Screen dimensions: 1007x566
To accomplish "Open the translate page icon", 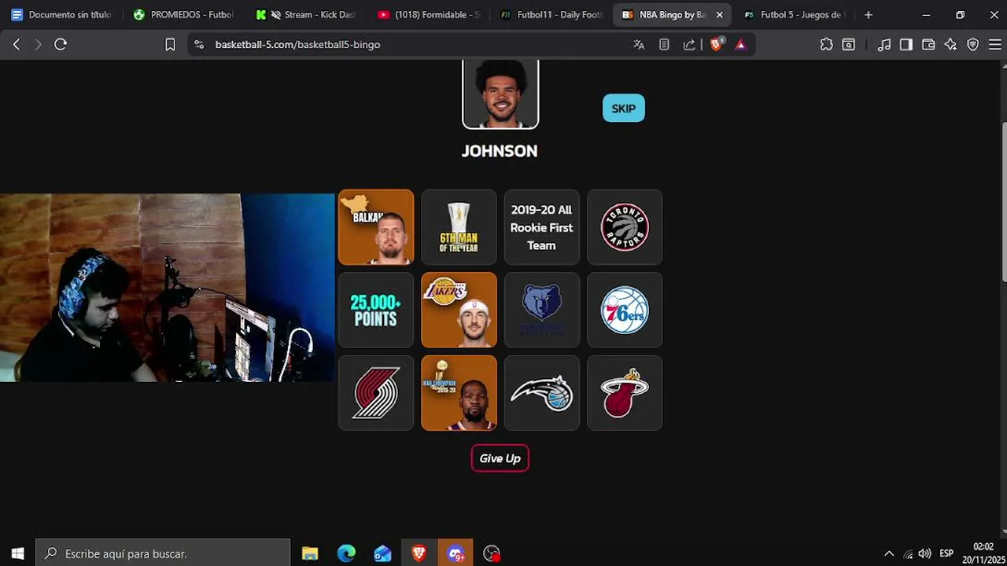I will coord(639,45).
